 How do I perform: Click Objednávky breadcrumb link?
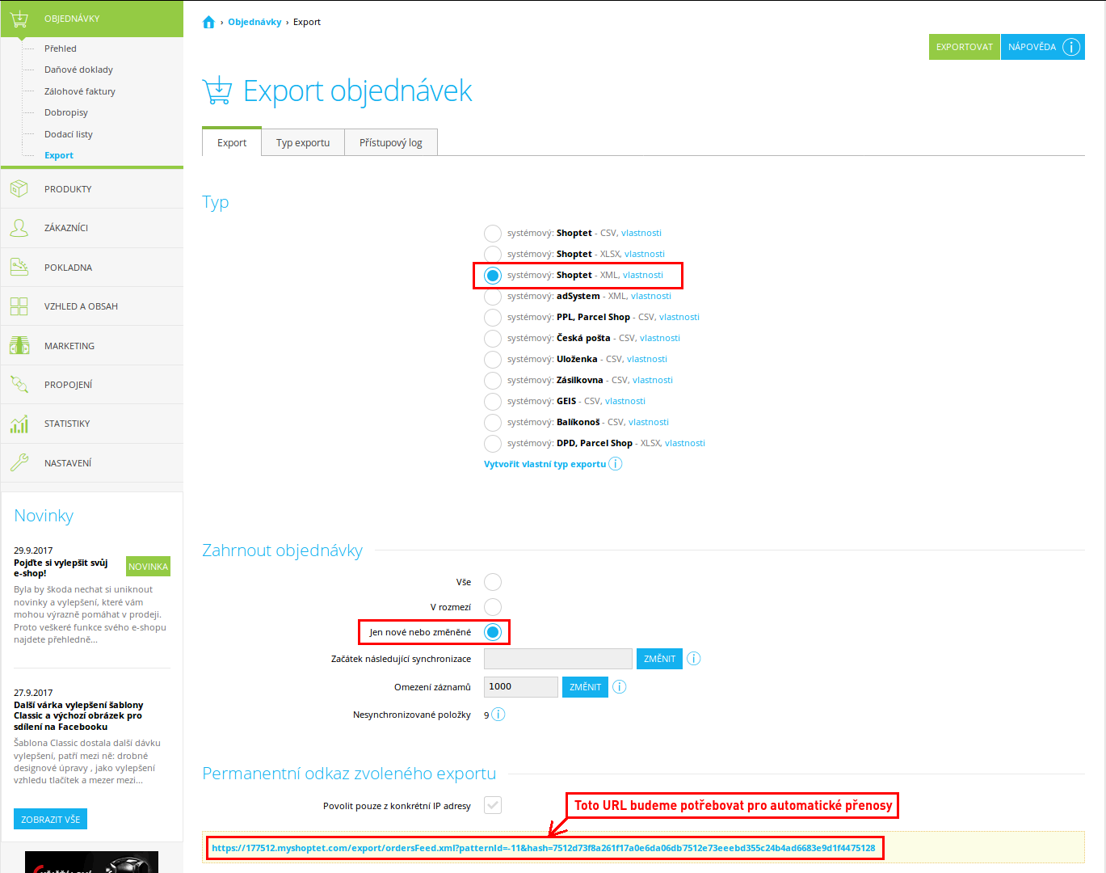point(254,22)
